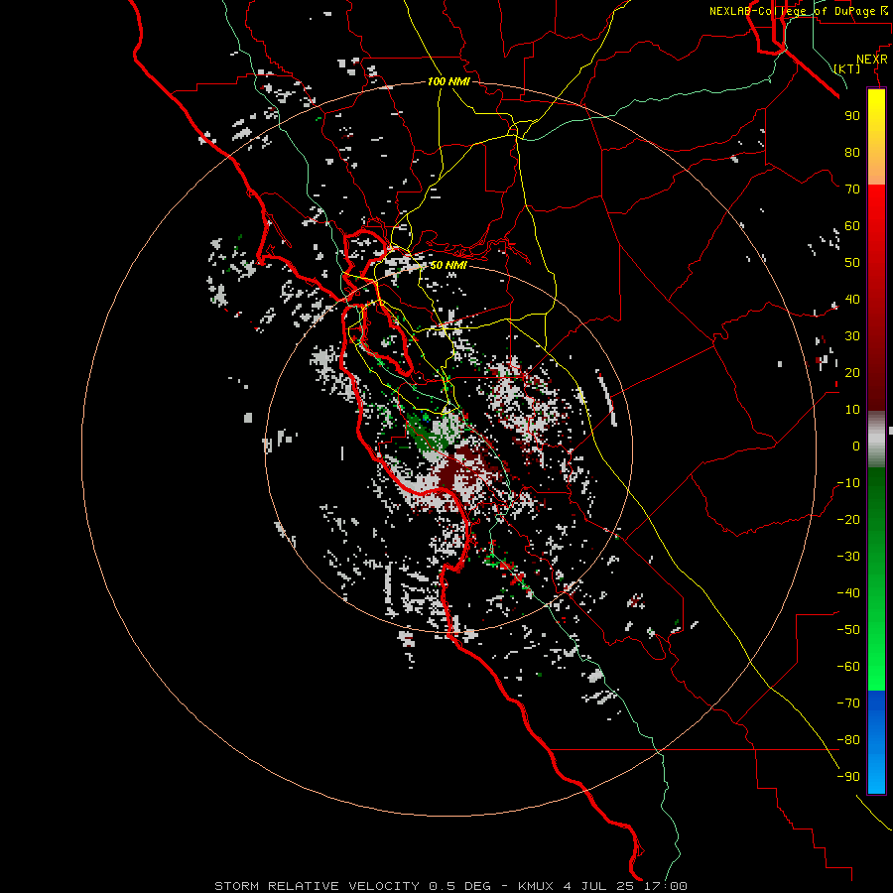Click the "50 NMI" range ring label

(448, 265)
